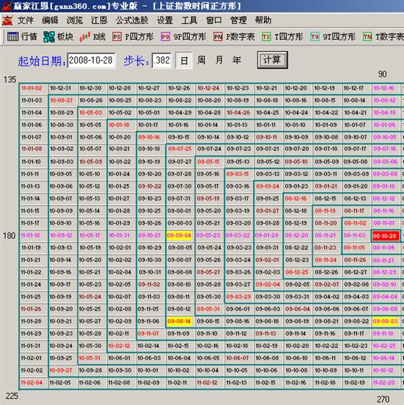Open the 公式选股 menu

point(132,20)
